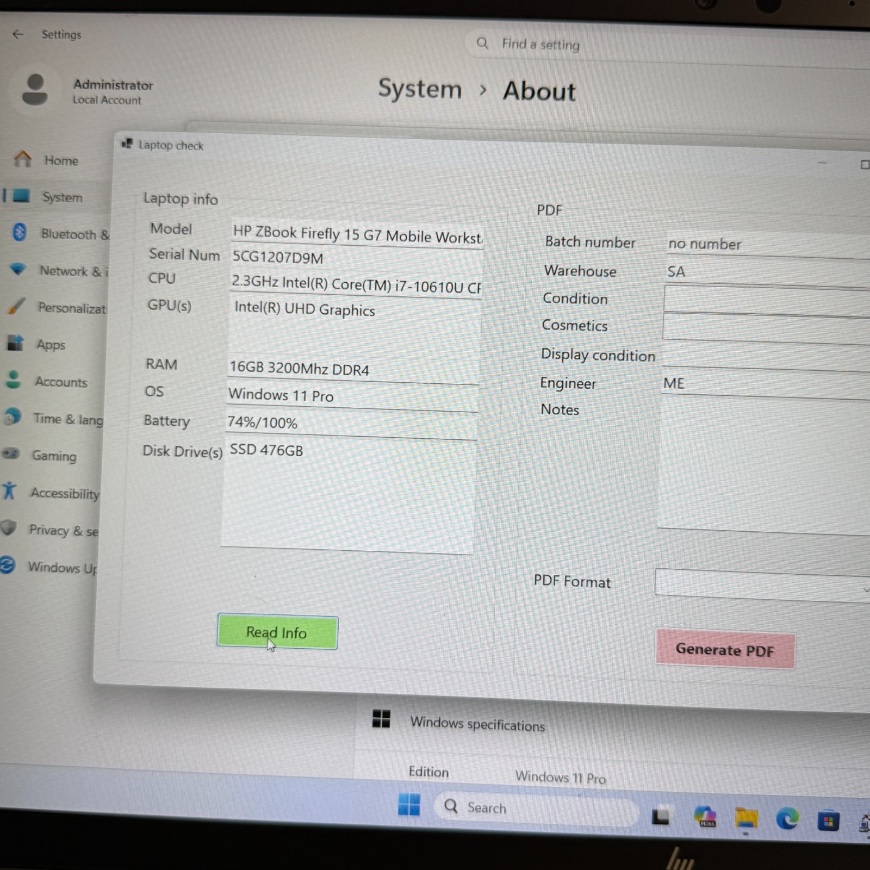Open Accessibility in Settings sidebar
Image resolution: width=870 pixels, height=870 pixels.
pyautogui.click(x=51, y=493)
